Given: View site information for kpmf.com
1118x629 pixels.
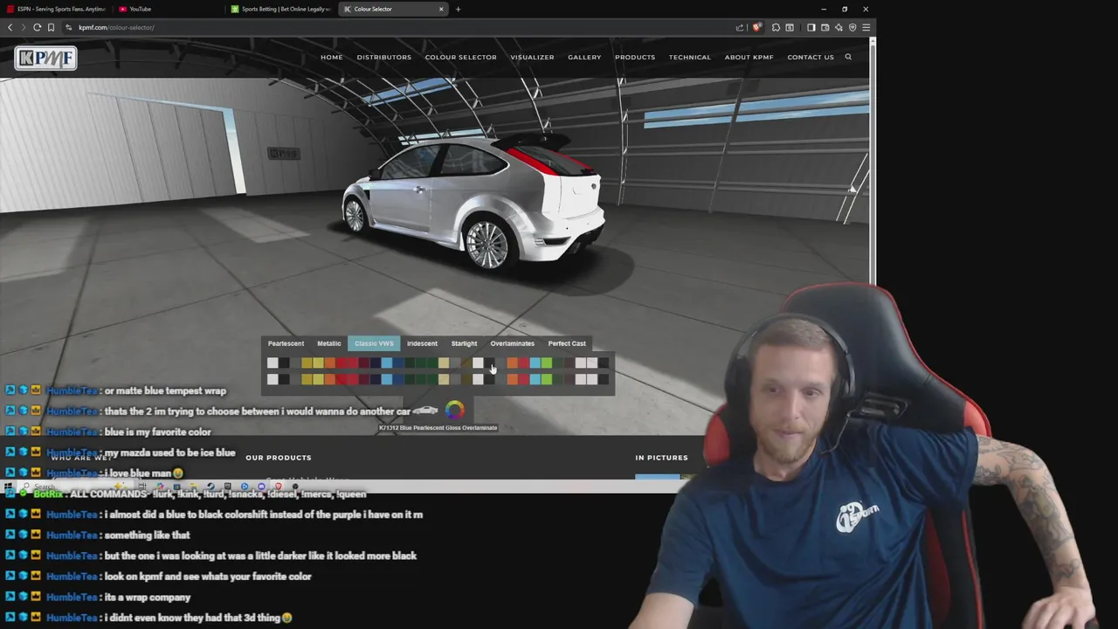Looking at the screenshot, I should click(69, 27).
